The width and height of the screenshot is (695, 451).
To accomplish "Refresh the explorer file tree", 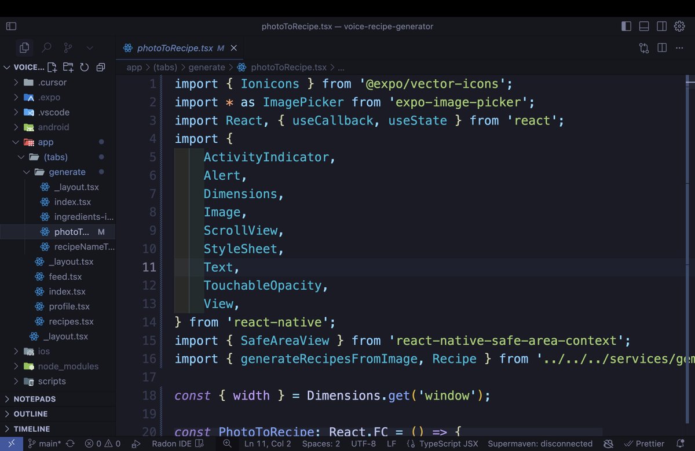I will (x=84, y=67).
